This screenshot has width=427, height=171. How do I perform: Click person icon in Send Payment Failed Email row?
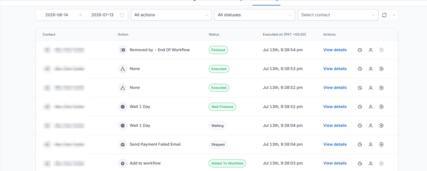[x=371, y=145]
